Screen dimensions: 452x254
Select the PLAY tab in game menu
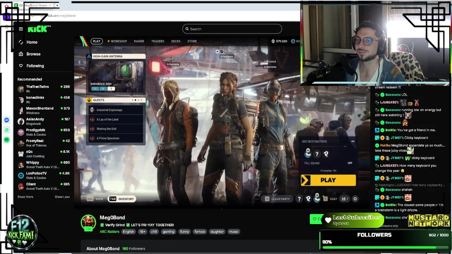pyautogui.click(x=96, y=41)
